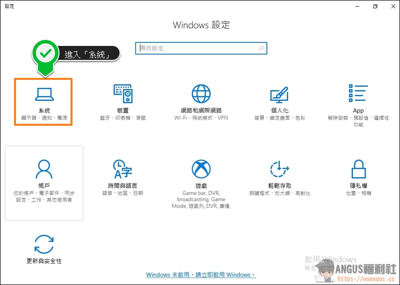Open the 遊戲 Xbox icon
The width and height of the screenshot is (400, 285).
click(201, 169)
